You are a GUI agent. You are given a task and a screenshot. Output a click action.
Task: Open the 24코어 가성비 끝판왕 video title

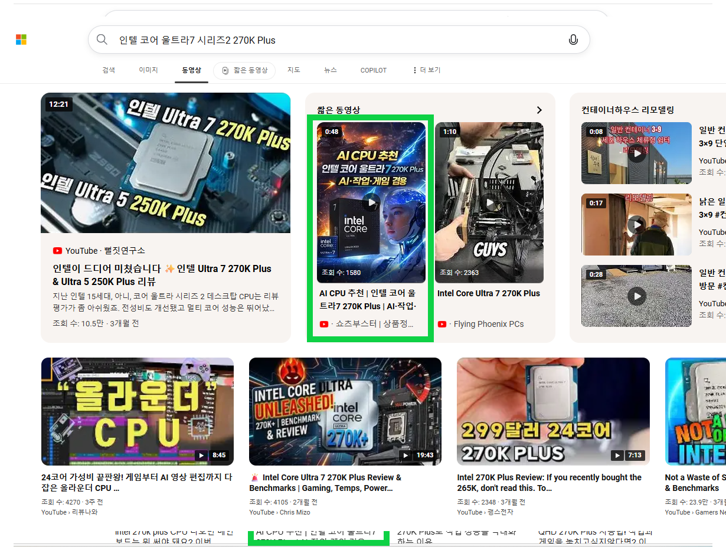137,483
